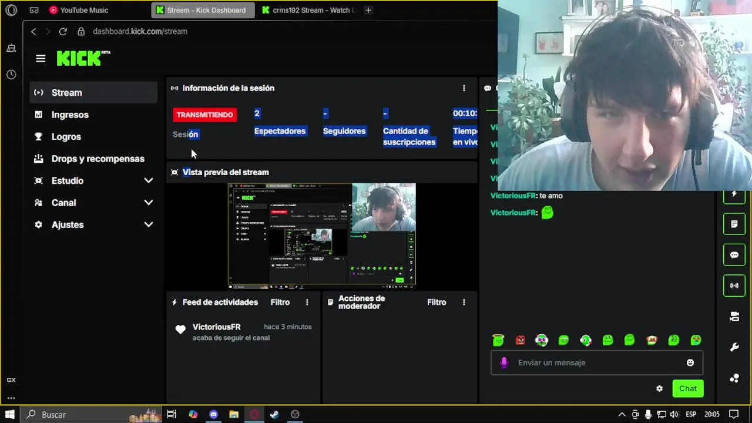
Task: Open Filtro in Feed de actividades
Action: [280, 302]
